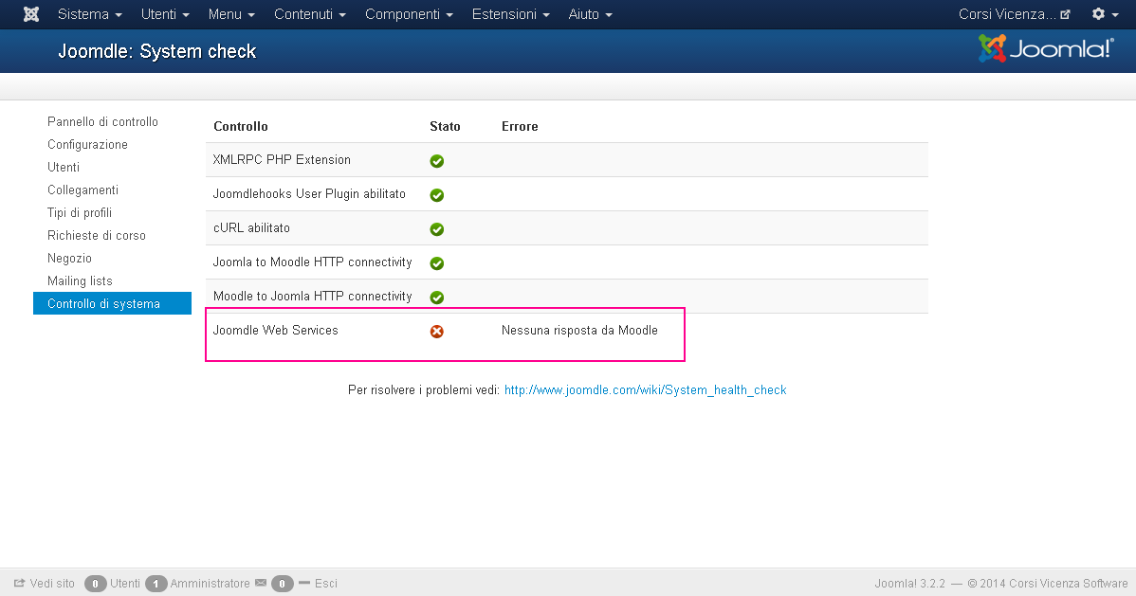Expand the Sistema dropdown menu
1136x596 pixels.
tap(89, 15)
